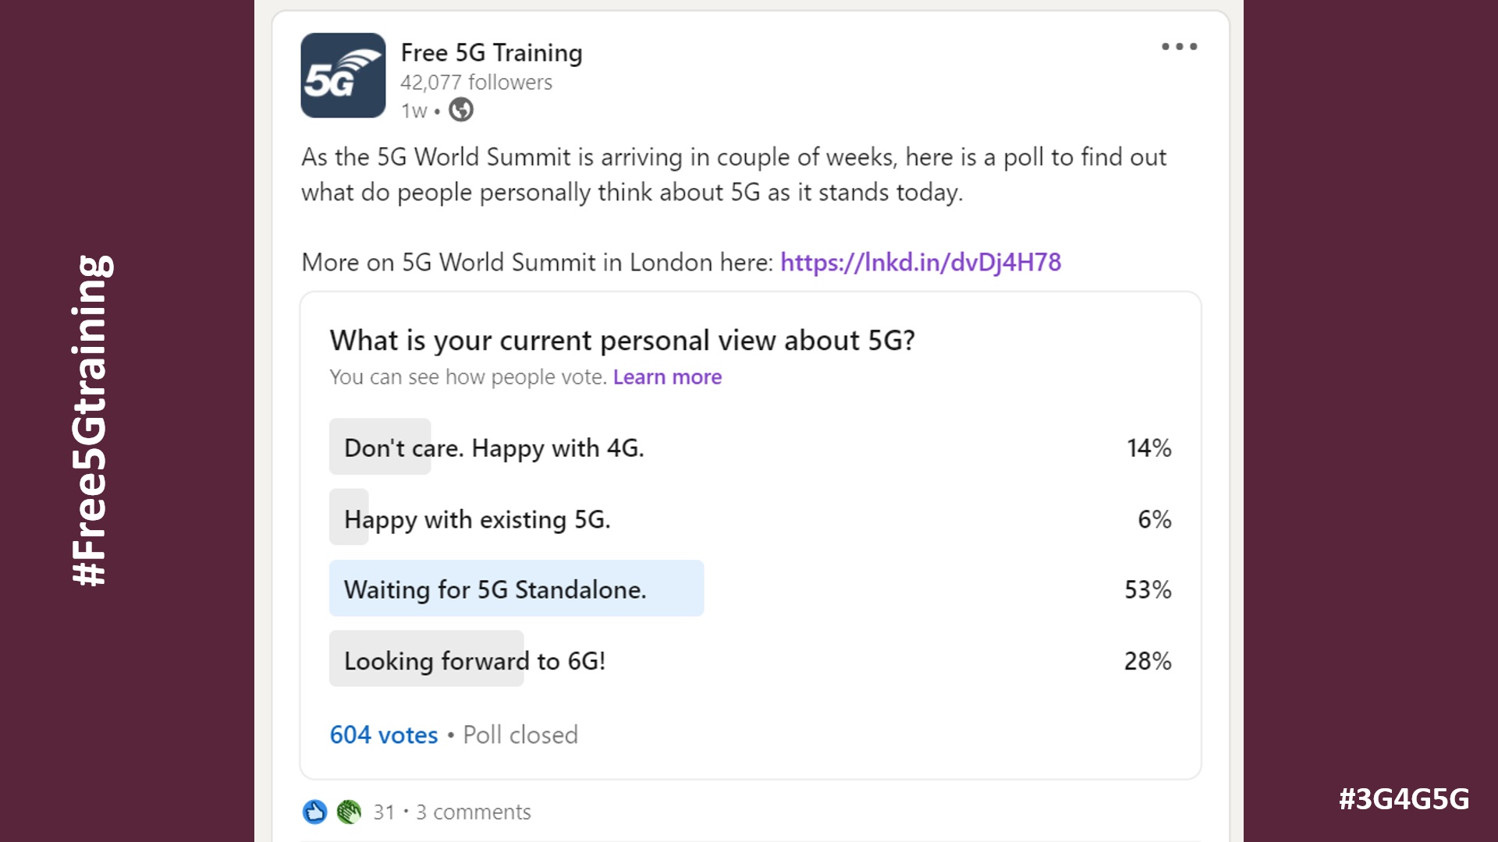Click the 42,077 followers text
The height and width of the screenshot is (842, 1498).
[x=476, y=83]
